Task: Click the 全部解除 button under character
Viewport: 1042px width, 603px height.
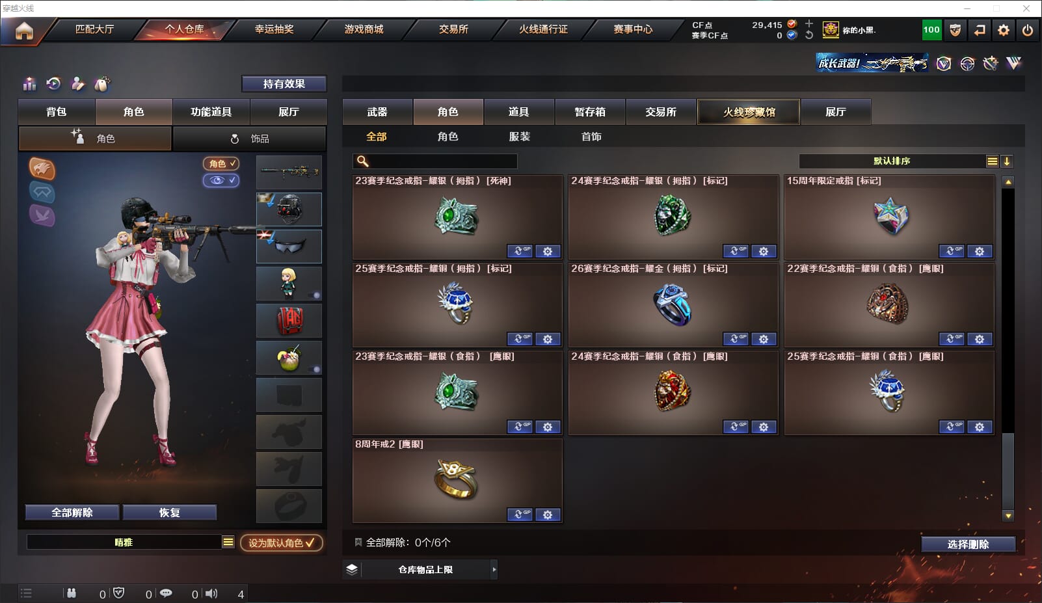Action: (x=72, y=513)
